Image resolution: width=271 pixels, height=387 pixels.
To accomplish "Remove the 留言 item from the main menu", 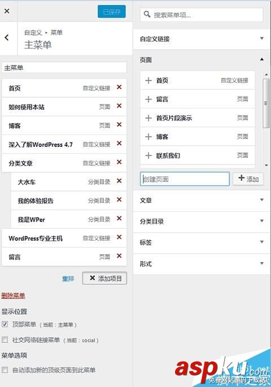I will pos(119,256).
